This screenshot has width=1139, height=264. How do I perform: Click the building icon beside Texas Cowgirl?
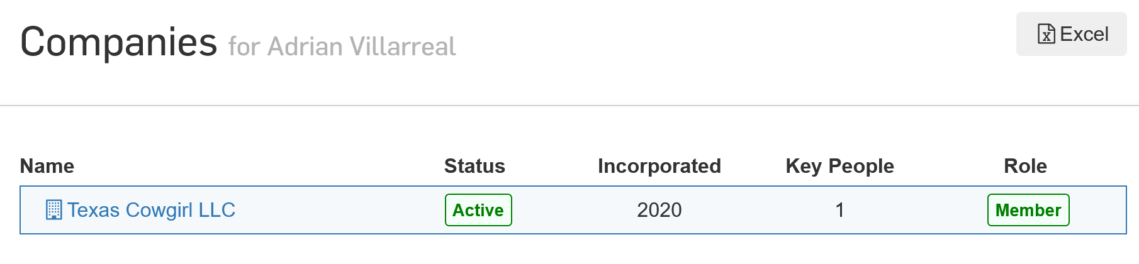(54, 210)
